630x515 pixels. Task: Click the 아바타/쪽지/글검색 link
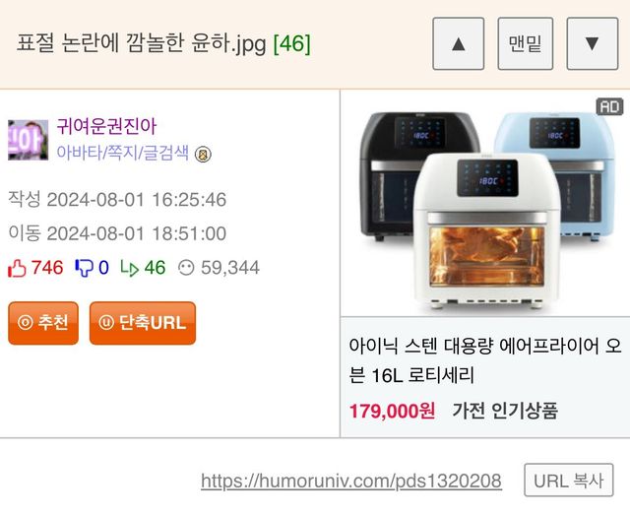coord(122,153)
